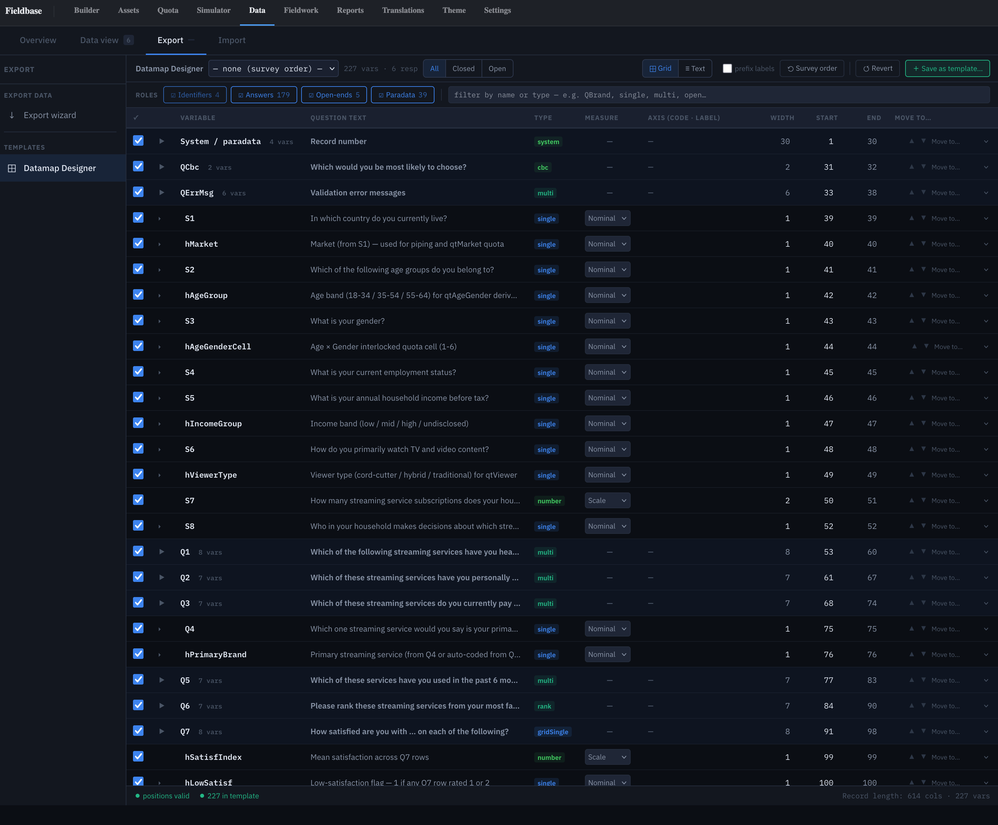Enable the prefix labels checkbox

[727, 68]
